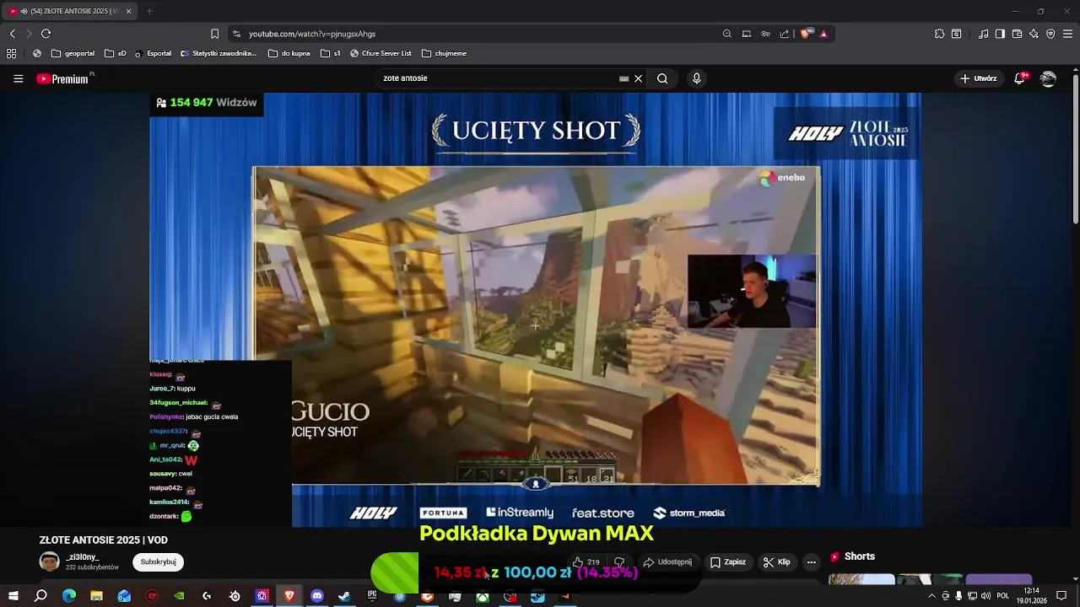The width and height of the screenshot is (1080, 607).
Task: Open the Esportal bookmark
Action: click(153, 53)
